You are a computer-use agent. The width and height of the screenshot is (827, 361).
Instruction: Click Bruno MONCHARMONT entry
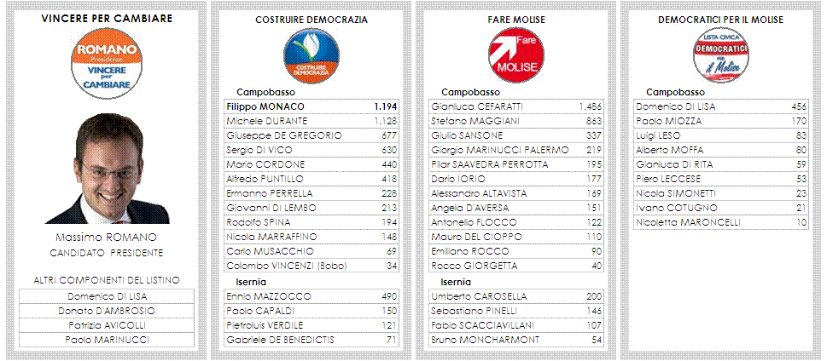(515, 340)
